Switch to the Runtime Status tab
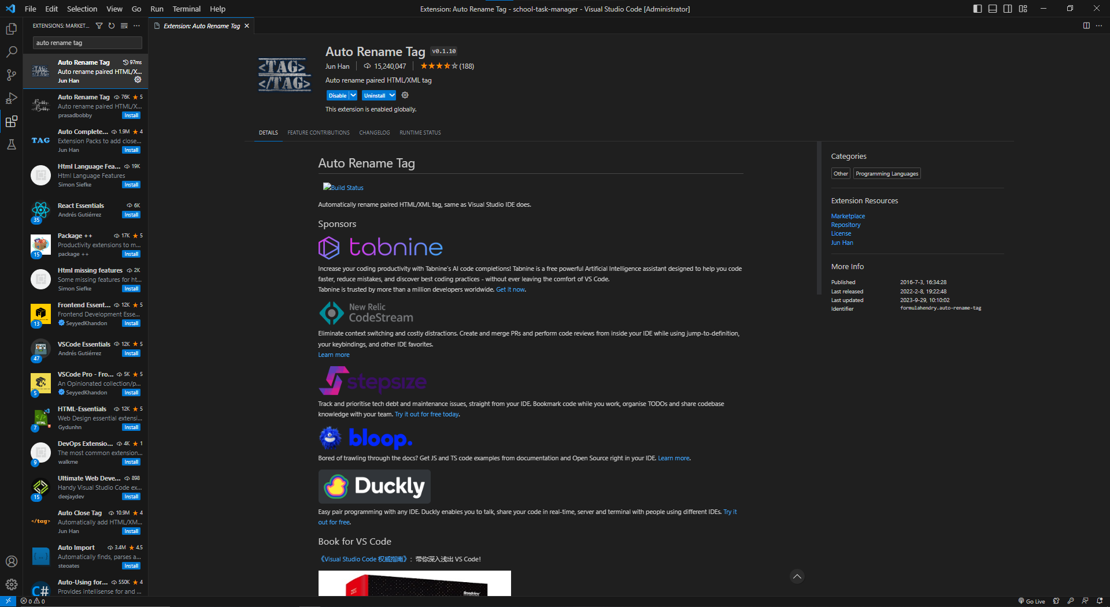This screenshot has width=1110, height=607. tap(420, 133)
